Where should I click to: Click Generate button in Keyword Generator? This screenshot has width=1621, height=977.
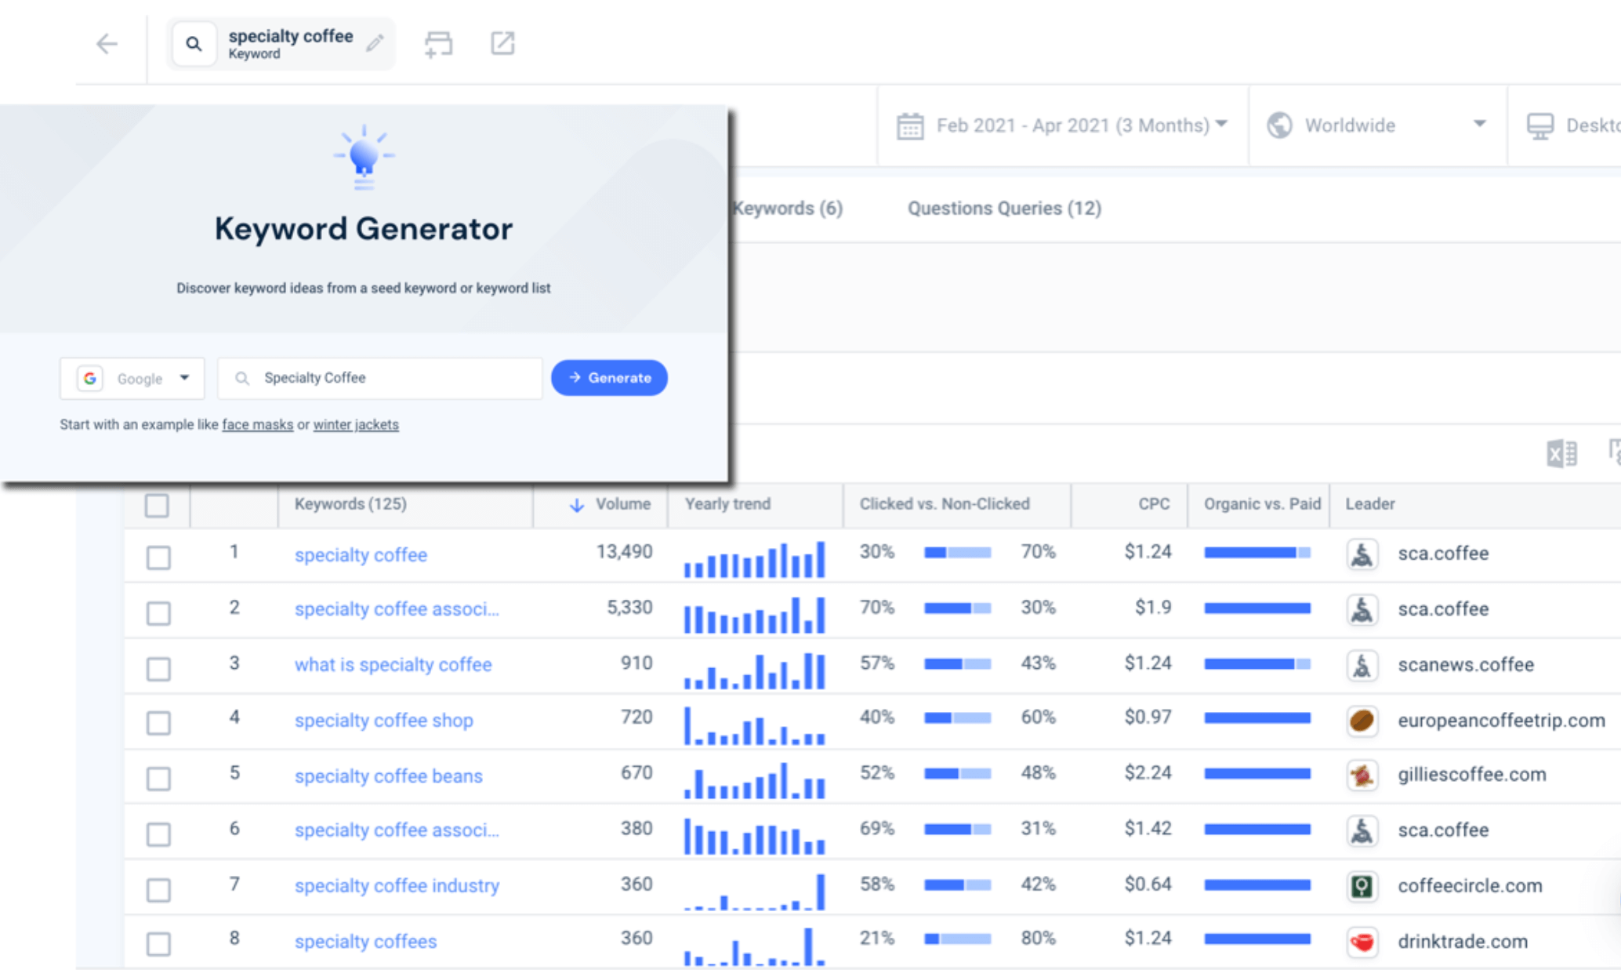point(608,376)
